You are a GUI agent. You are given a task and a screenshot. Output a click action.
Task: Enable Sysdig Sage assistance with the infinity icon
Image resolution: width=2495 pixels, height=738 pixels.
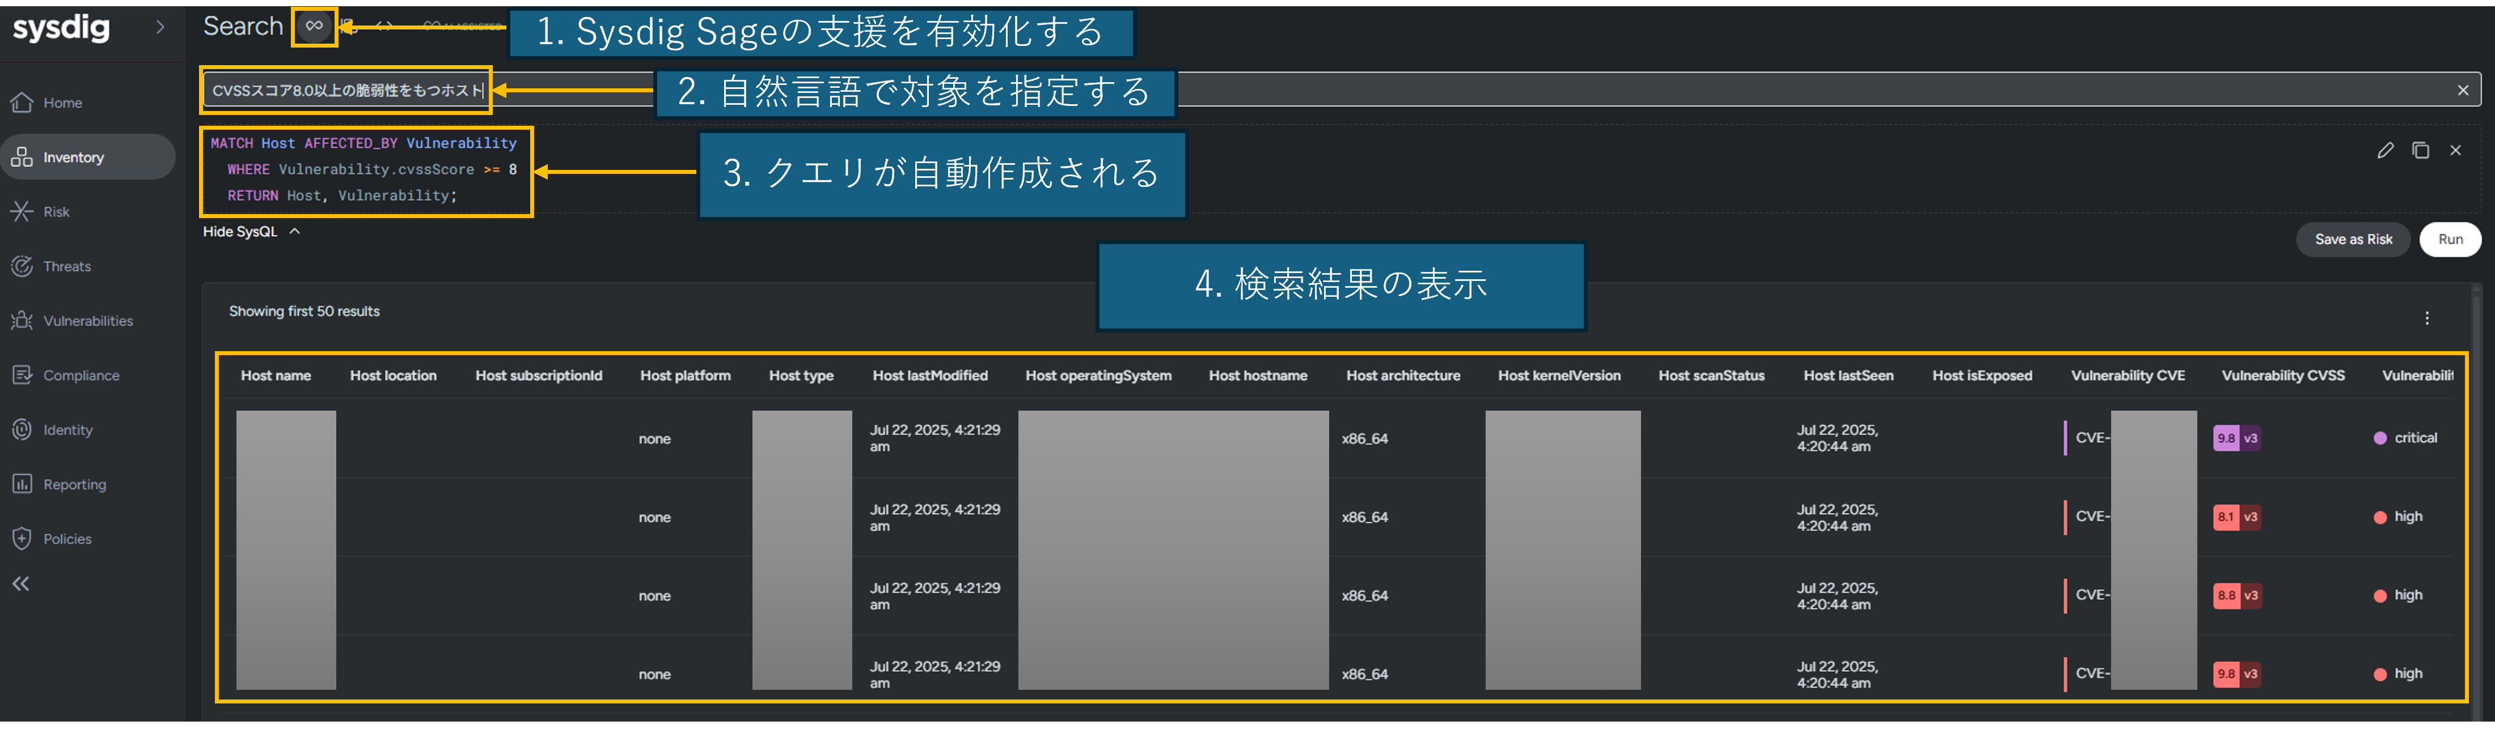313,25
